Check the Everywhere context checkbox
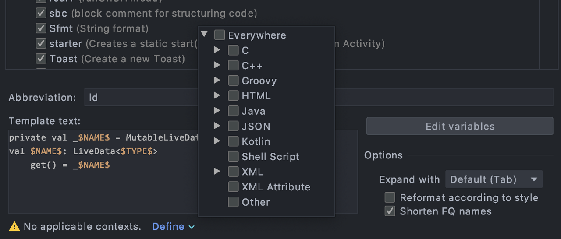The image size is (561, 239). pyautogui.click(x=220, y=35)
